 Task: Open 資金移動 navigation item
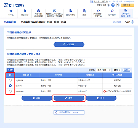click(x=38, y=13)
